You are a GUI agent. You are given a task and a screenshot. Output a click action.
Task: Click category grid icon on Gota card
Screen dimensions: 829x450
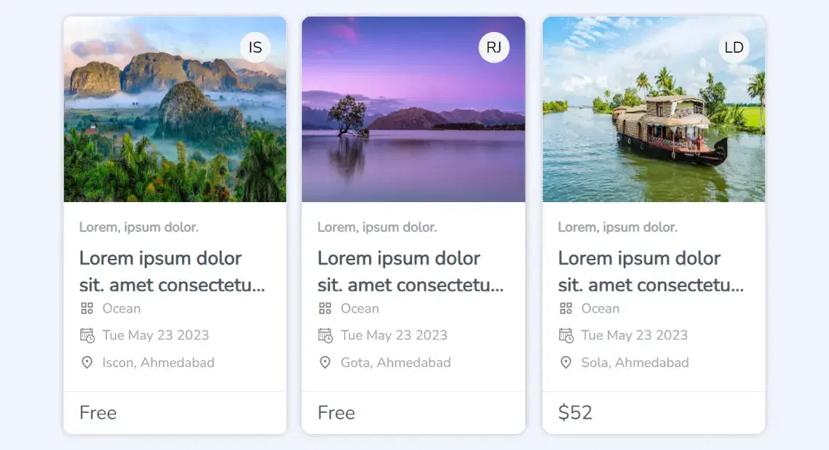tap(325, 308)
